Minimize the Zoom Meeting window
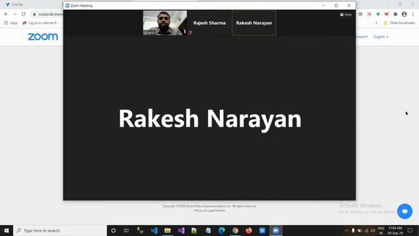 (x=323, y=5)
